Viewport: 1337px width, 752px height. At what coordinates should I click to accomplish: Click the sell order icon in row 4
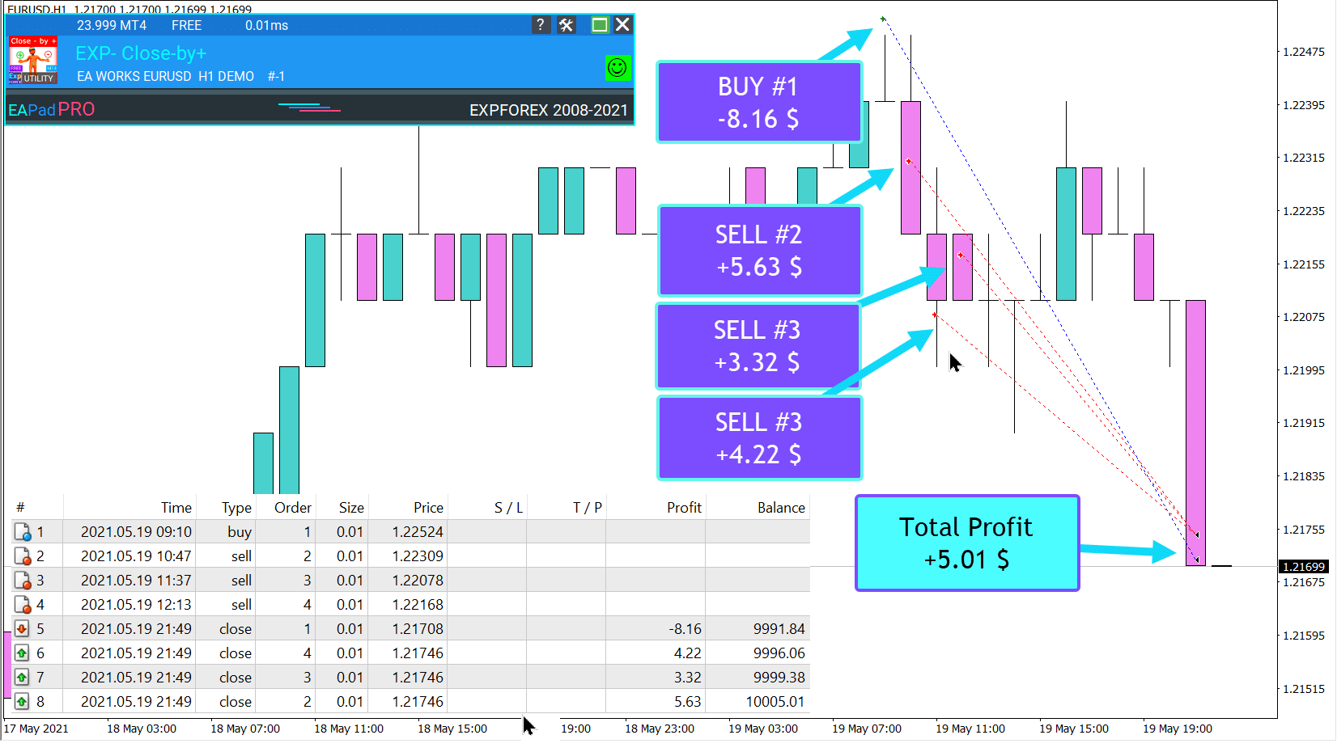(22, 605)
